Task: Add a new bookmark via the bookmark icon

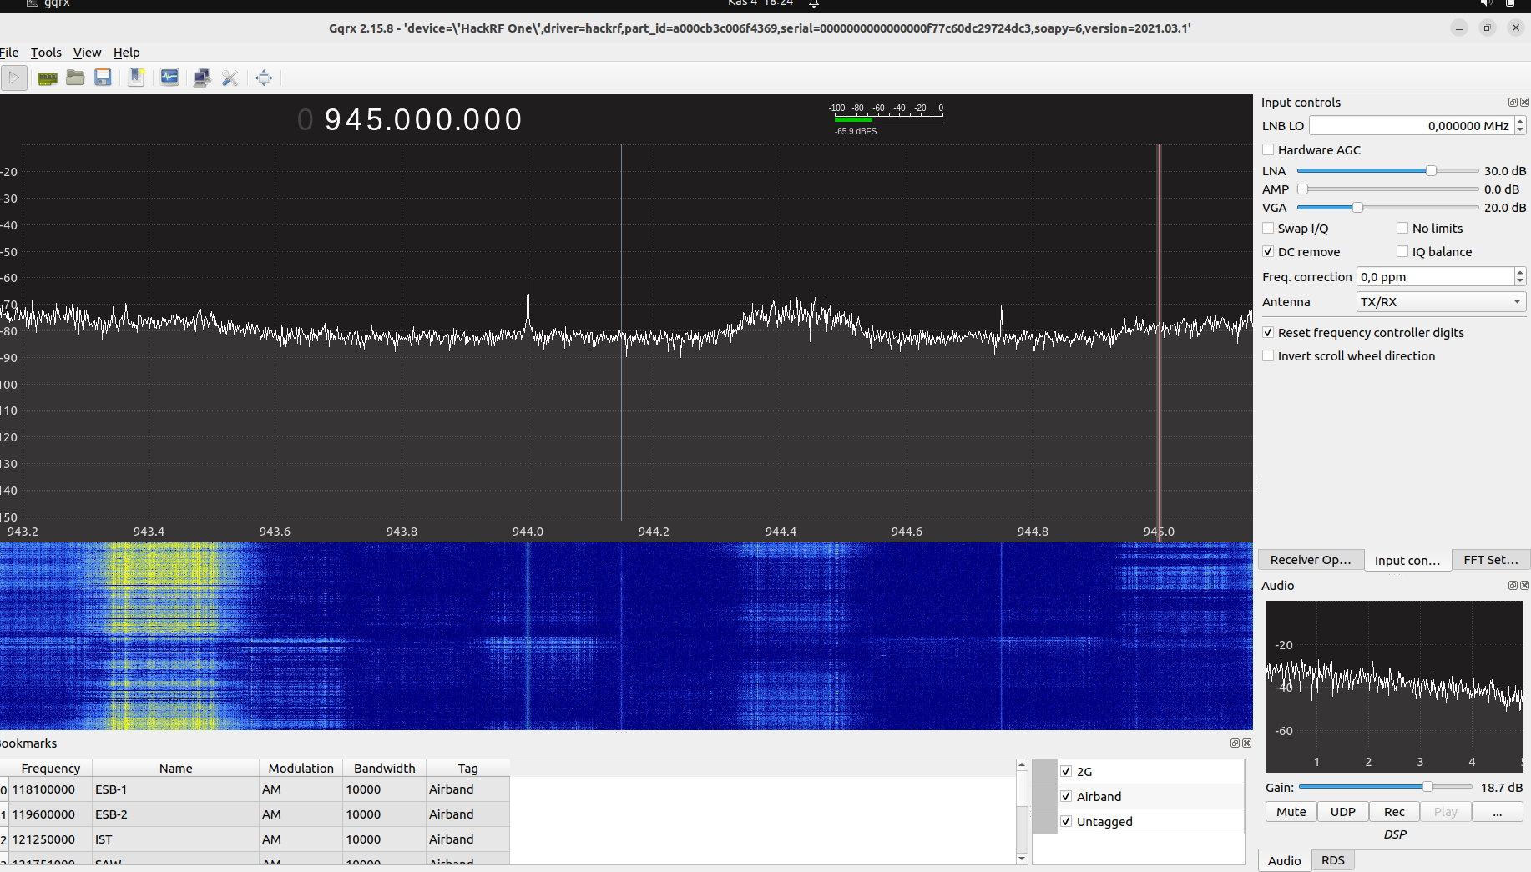Action: point(136,78)
